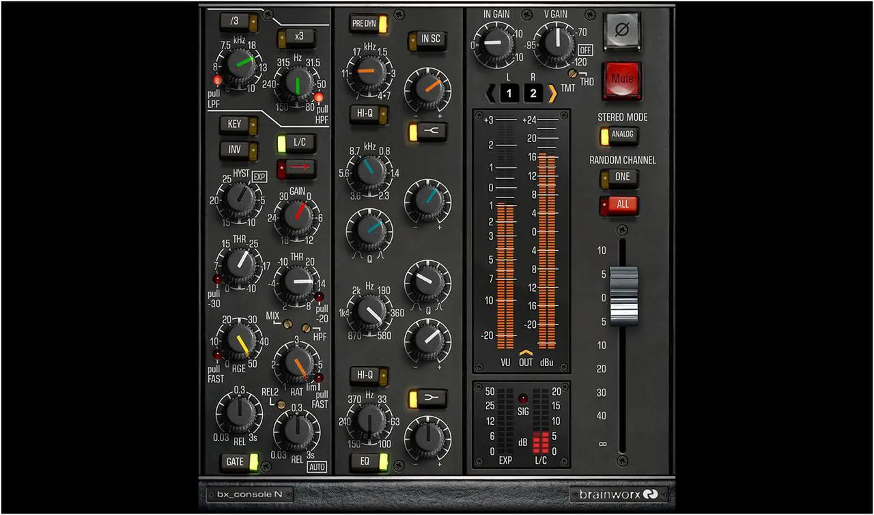Click the HYST knob
Viewport: 874px width, 515px height.
point(238,199)
